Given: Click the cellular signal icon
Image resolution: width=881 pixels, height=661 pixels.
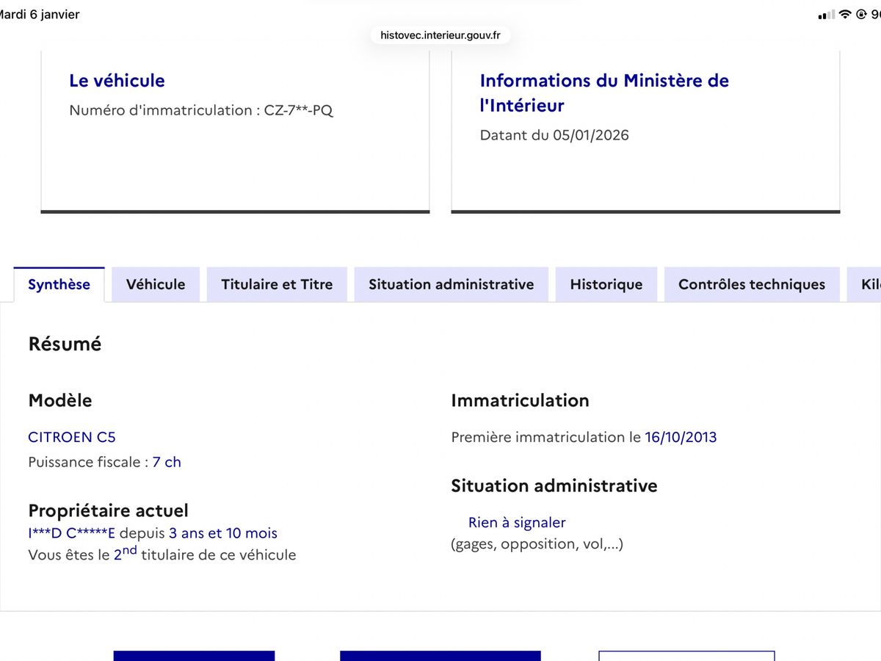Looking at the screenshot, I should 827,14.
